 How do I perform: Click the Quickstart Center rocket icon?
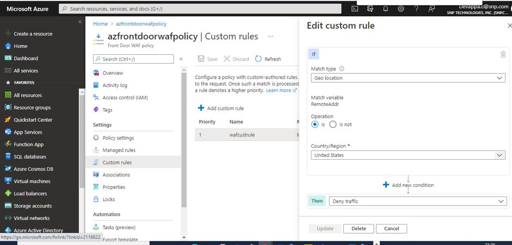click(8, 120)
